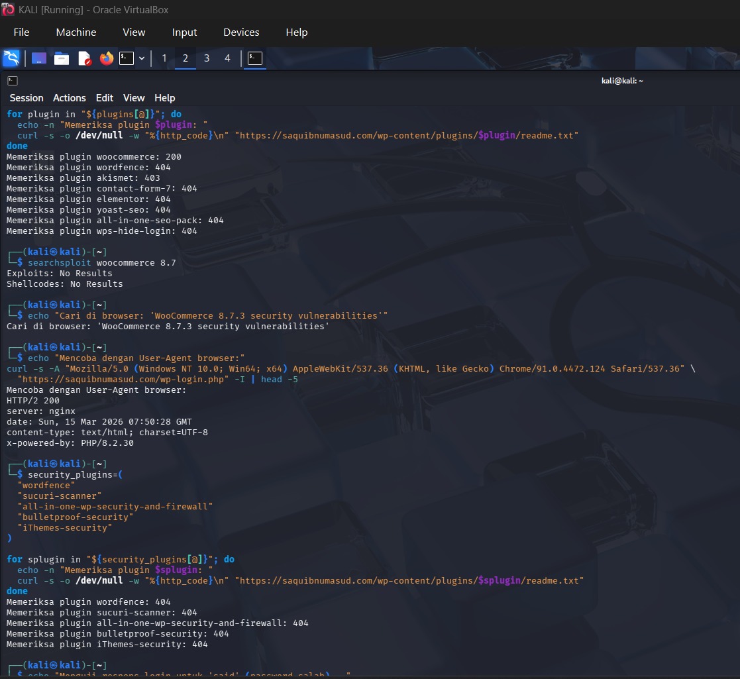Open the Kali dragon applications menu

[11, 58]
